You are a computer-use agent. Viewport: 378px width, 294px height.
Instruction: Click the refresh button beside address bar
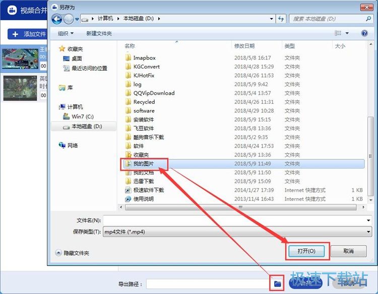(281, 19)
